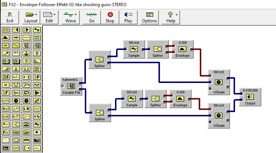This screenshot has width=276, height=153.
Task: Open the Layout dropdown arrow
Action: [36, 15]
